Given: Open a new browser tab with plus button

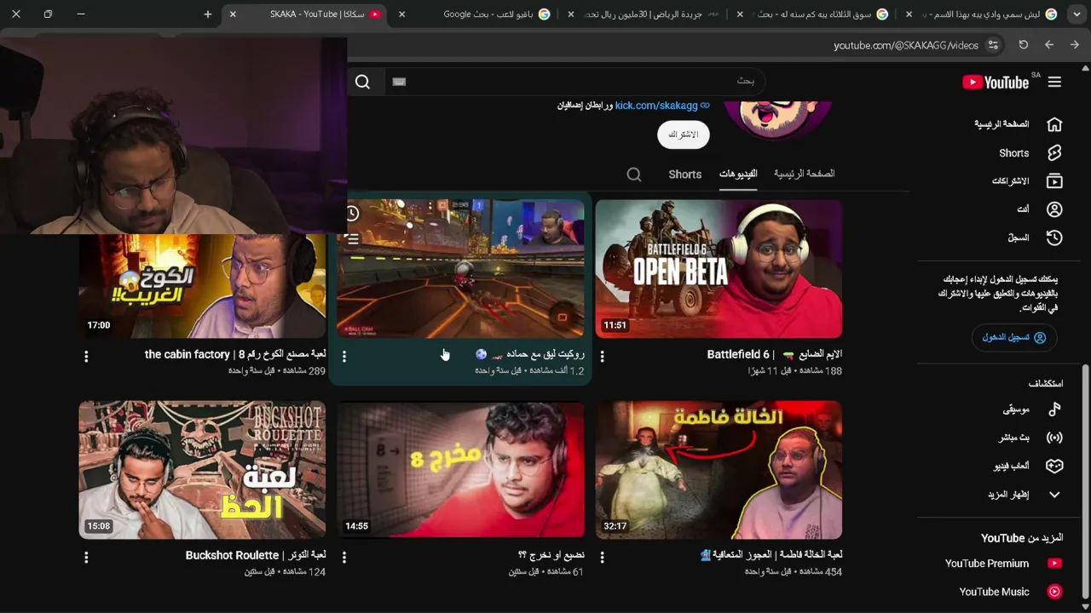Looking at the screenshot, I should (208, 14).
